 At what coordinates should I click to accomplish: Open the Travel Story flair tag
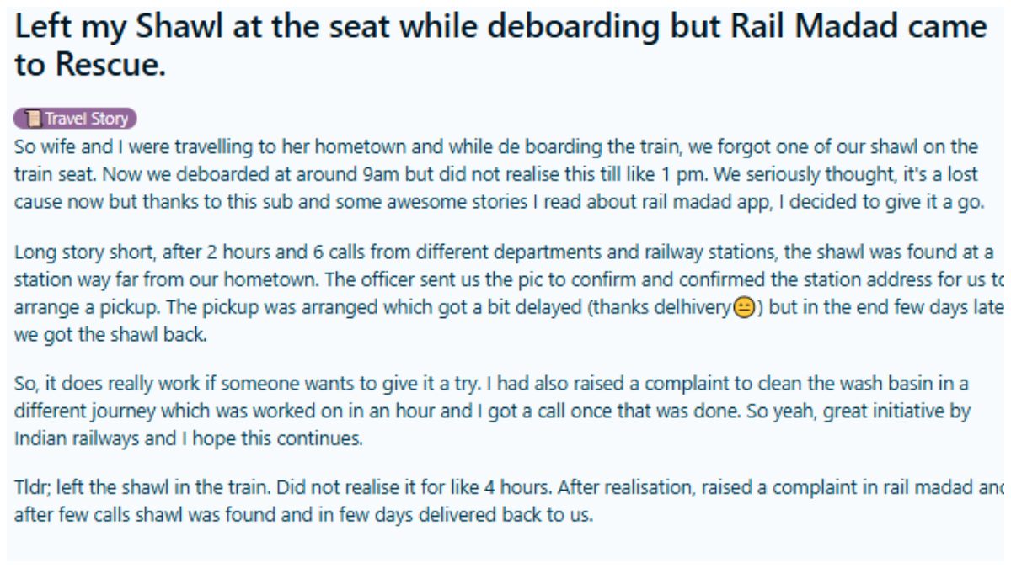(x=76, y=119)
